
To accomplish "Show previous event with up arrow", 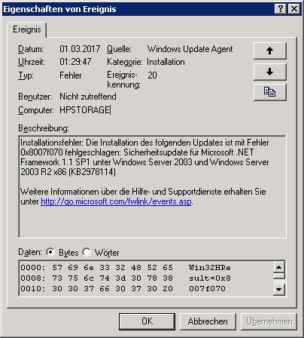I will click(x=270, y=51).
